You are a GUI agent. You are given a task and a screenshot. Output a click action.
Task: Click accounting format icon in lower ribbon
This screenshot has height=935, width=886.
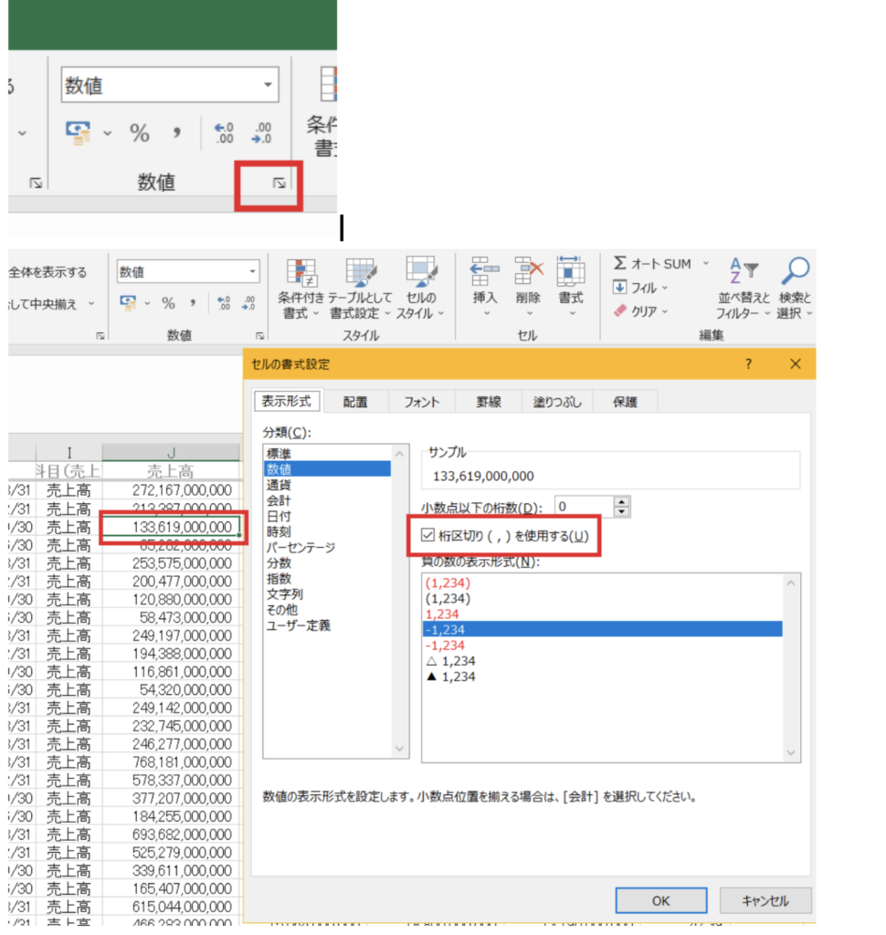pos(128,303)
